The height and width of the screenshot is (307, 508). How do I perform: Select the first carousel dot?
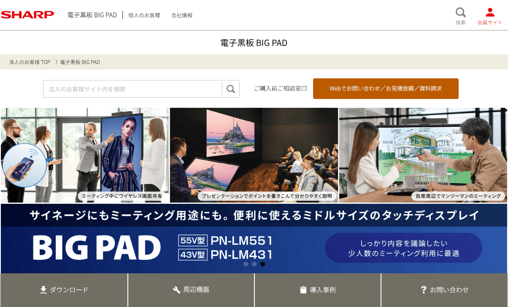pyautogui.click(x=246, y=264)
